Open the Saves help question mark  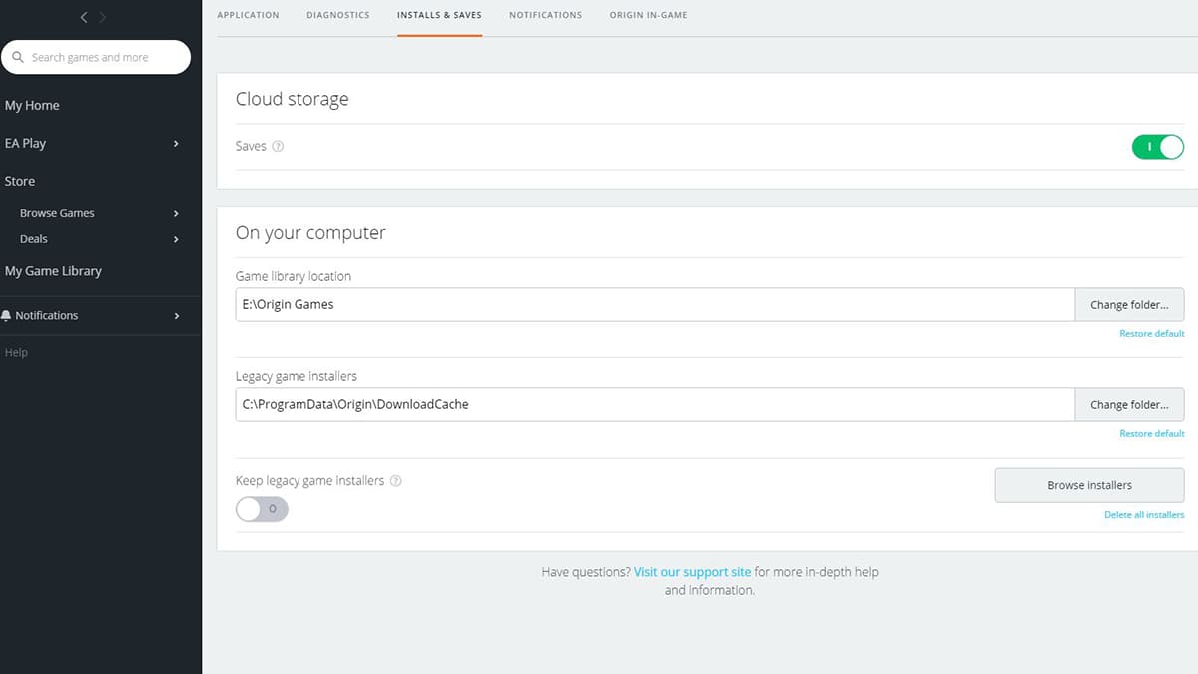click(x=277, y=146)
